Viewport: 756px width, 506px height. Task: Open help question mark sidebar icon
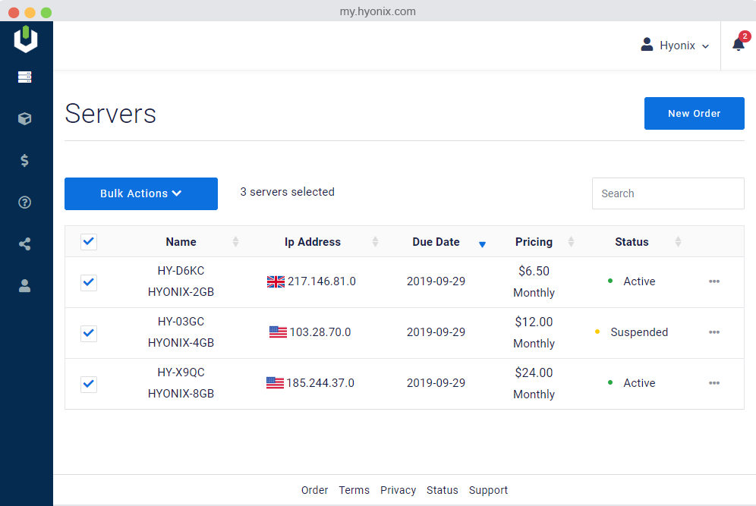(x=25, y=202)
